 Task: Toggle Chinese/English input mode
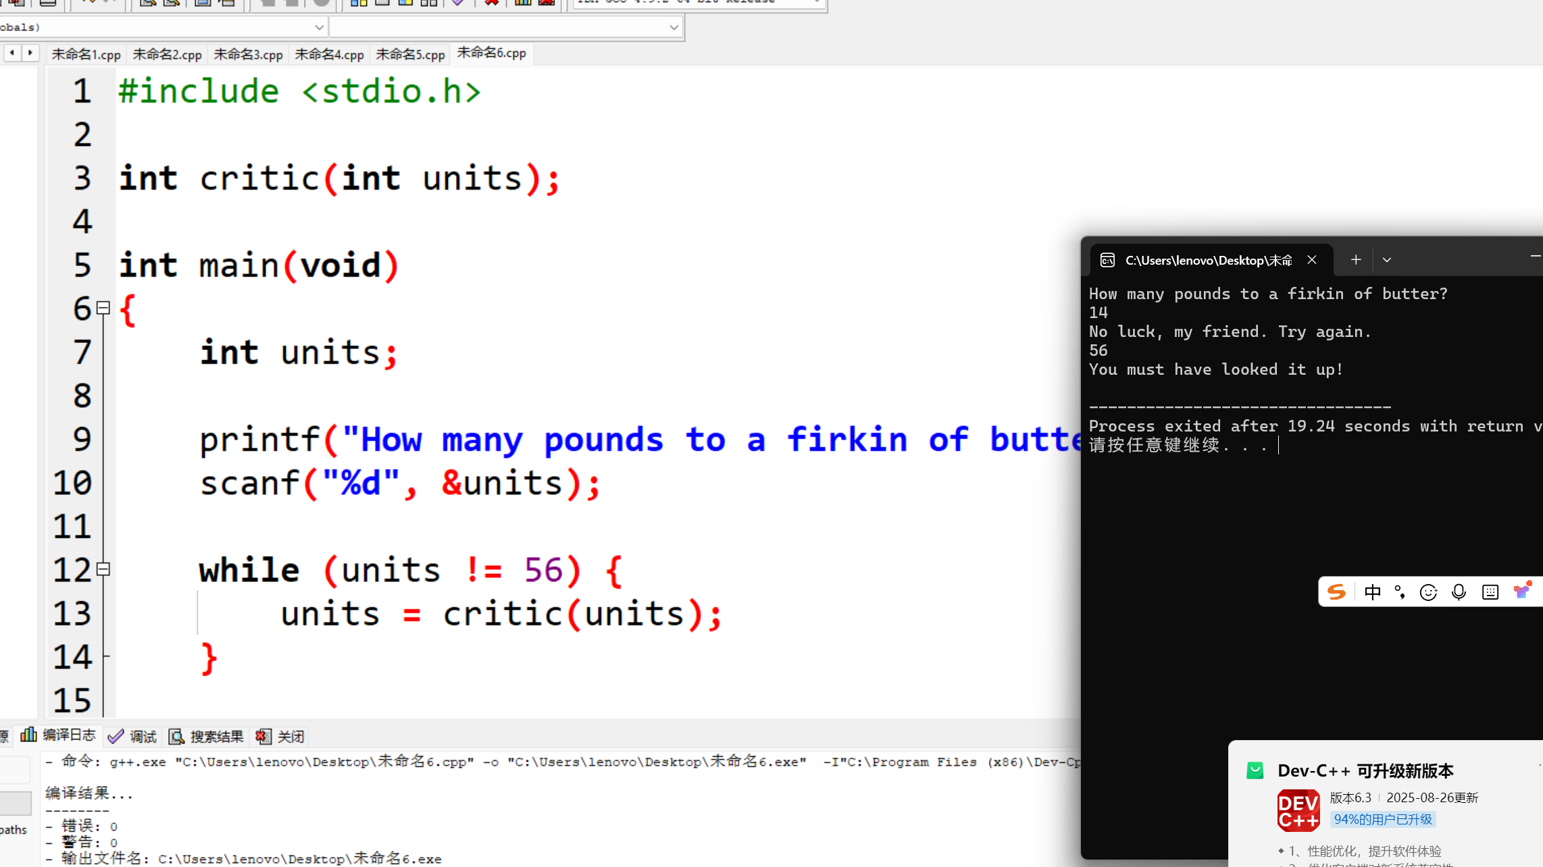(x=1372, y=592)
